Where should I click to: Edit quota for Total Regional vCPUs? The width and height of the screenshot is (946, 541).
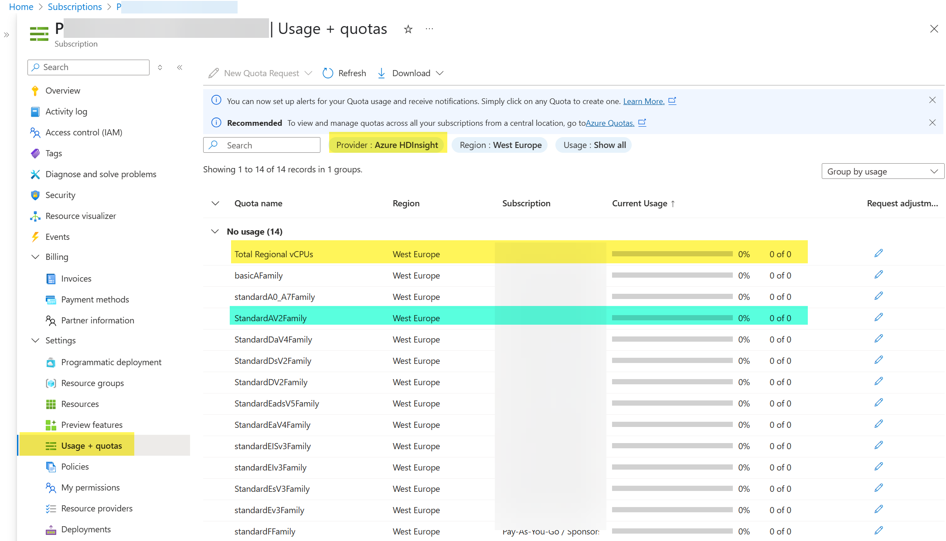click(878, 253)
